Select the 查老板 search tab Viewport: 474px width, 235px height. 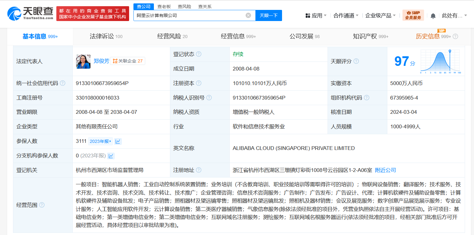coord(164,6)
